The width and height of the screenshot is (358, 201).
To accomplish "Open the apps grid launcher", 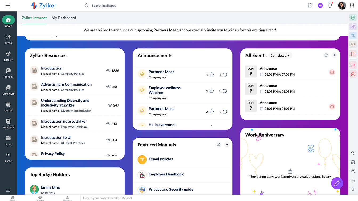I will pos(352,6).
